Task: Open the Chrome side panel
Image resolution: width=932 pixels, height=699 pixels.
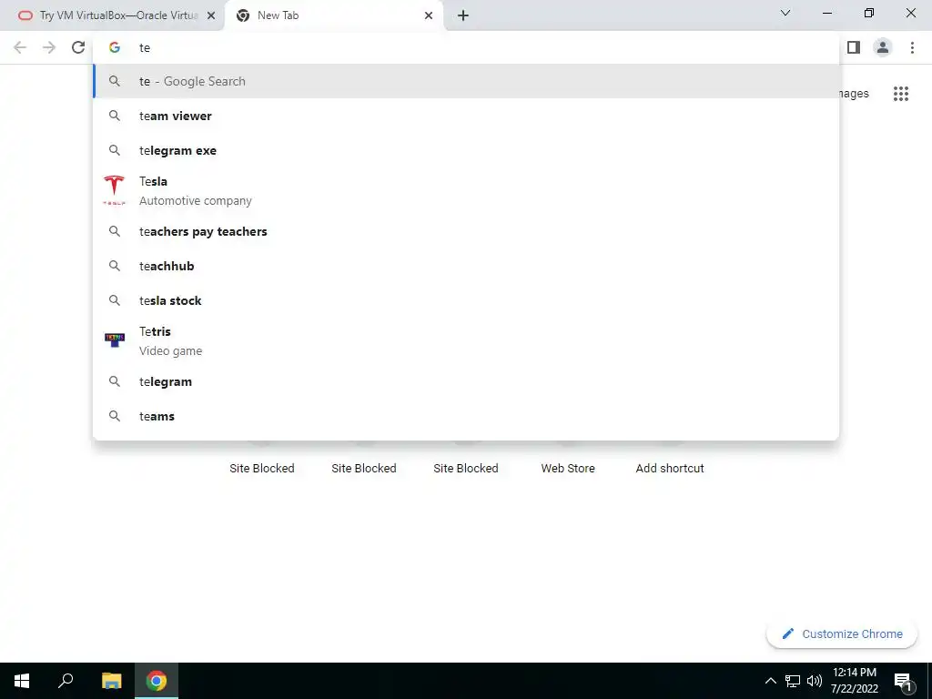Action: tap(854, 47)
